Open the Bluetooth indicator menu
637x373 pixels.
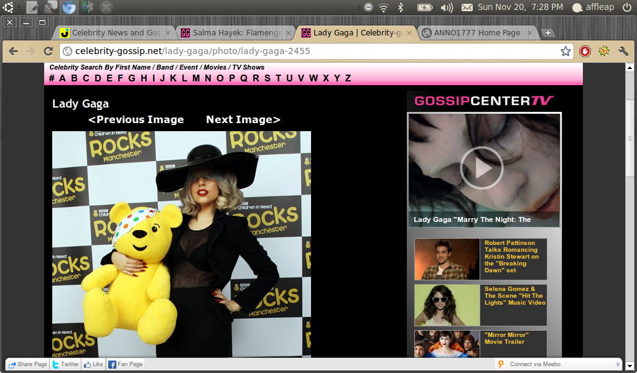401,7
